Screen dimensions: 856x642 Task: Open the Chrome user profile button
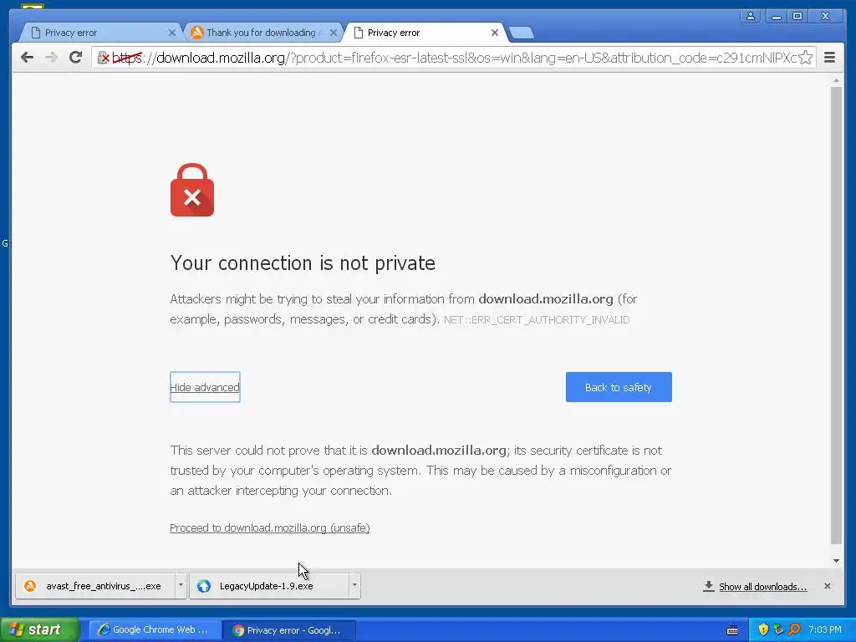click(751, 16)
